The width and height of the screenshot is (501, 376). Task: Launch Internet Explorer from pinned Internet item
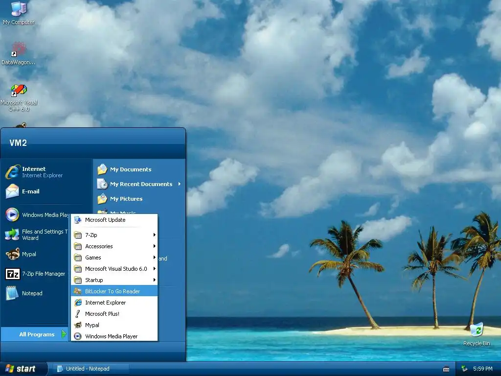12,172
